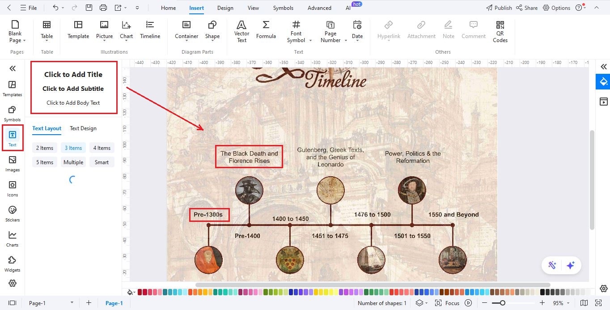
Task: Open the Advanced tab
Action: (319, 8)
